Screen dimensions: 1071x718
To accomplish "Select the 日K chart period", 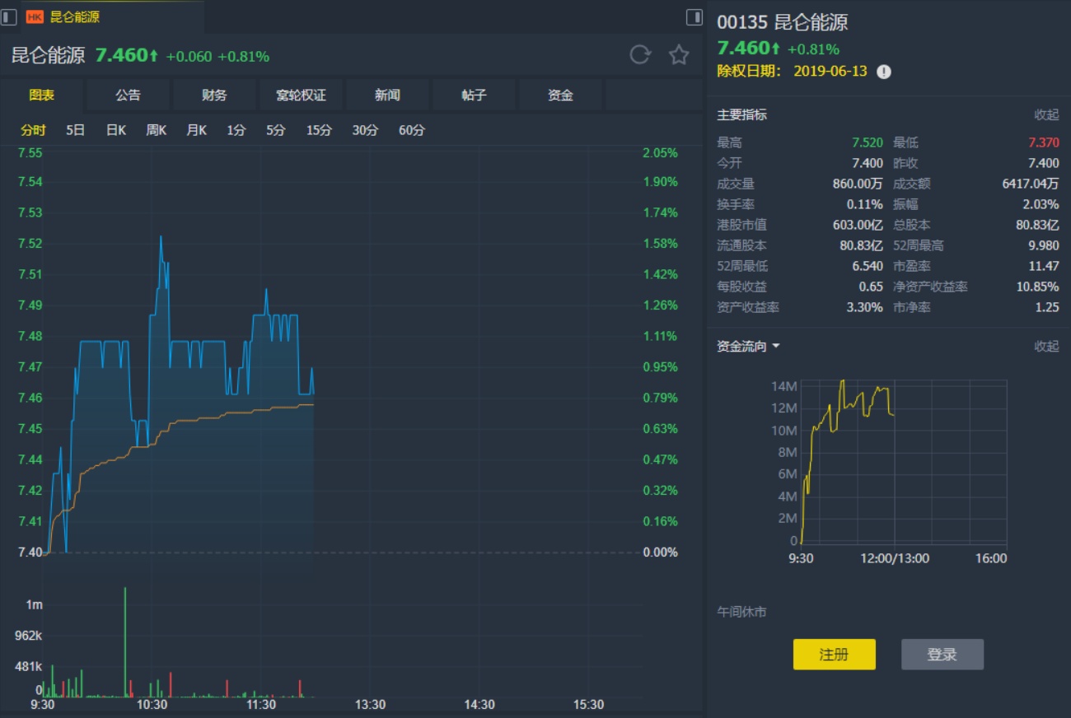I will click(116, 130).
